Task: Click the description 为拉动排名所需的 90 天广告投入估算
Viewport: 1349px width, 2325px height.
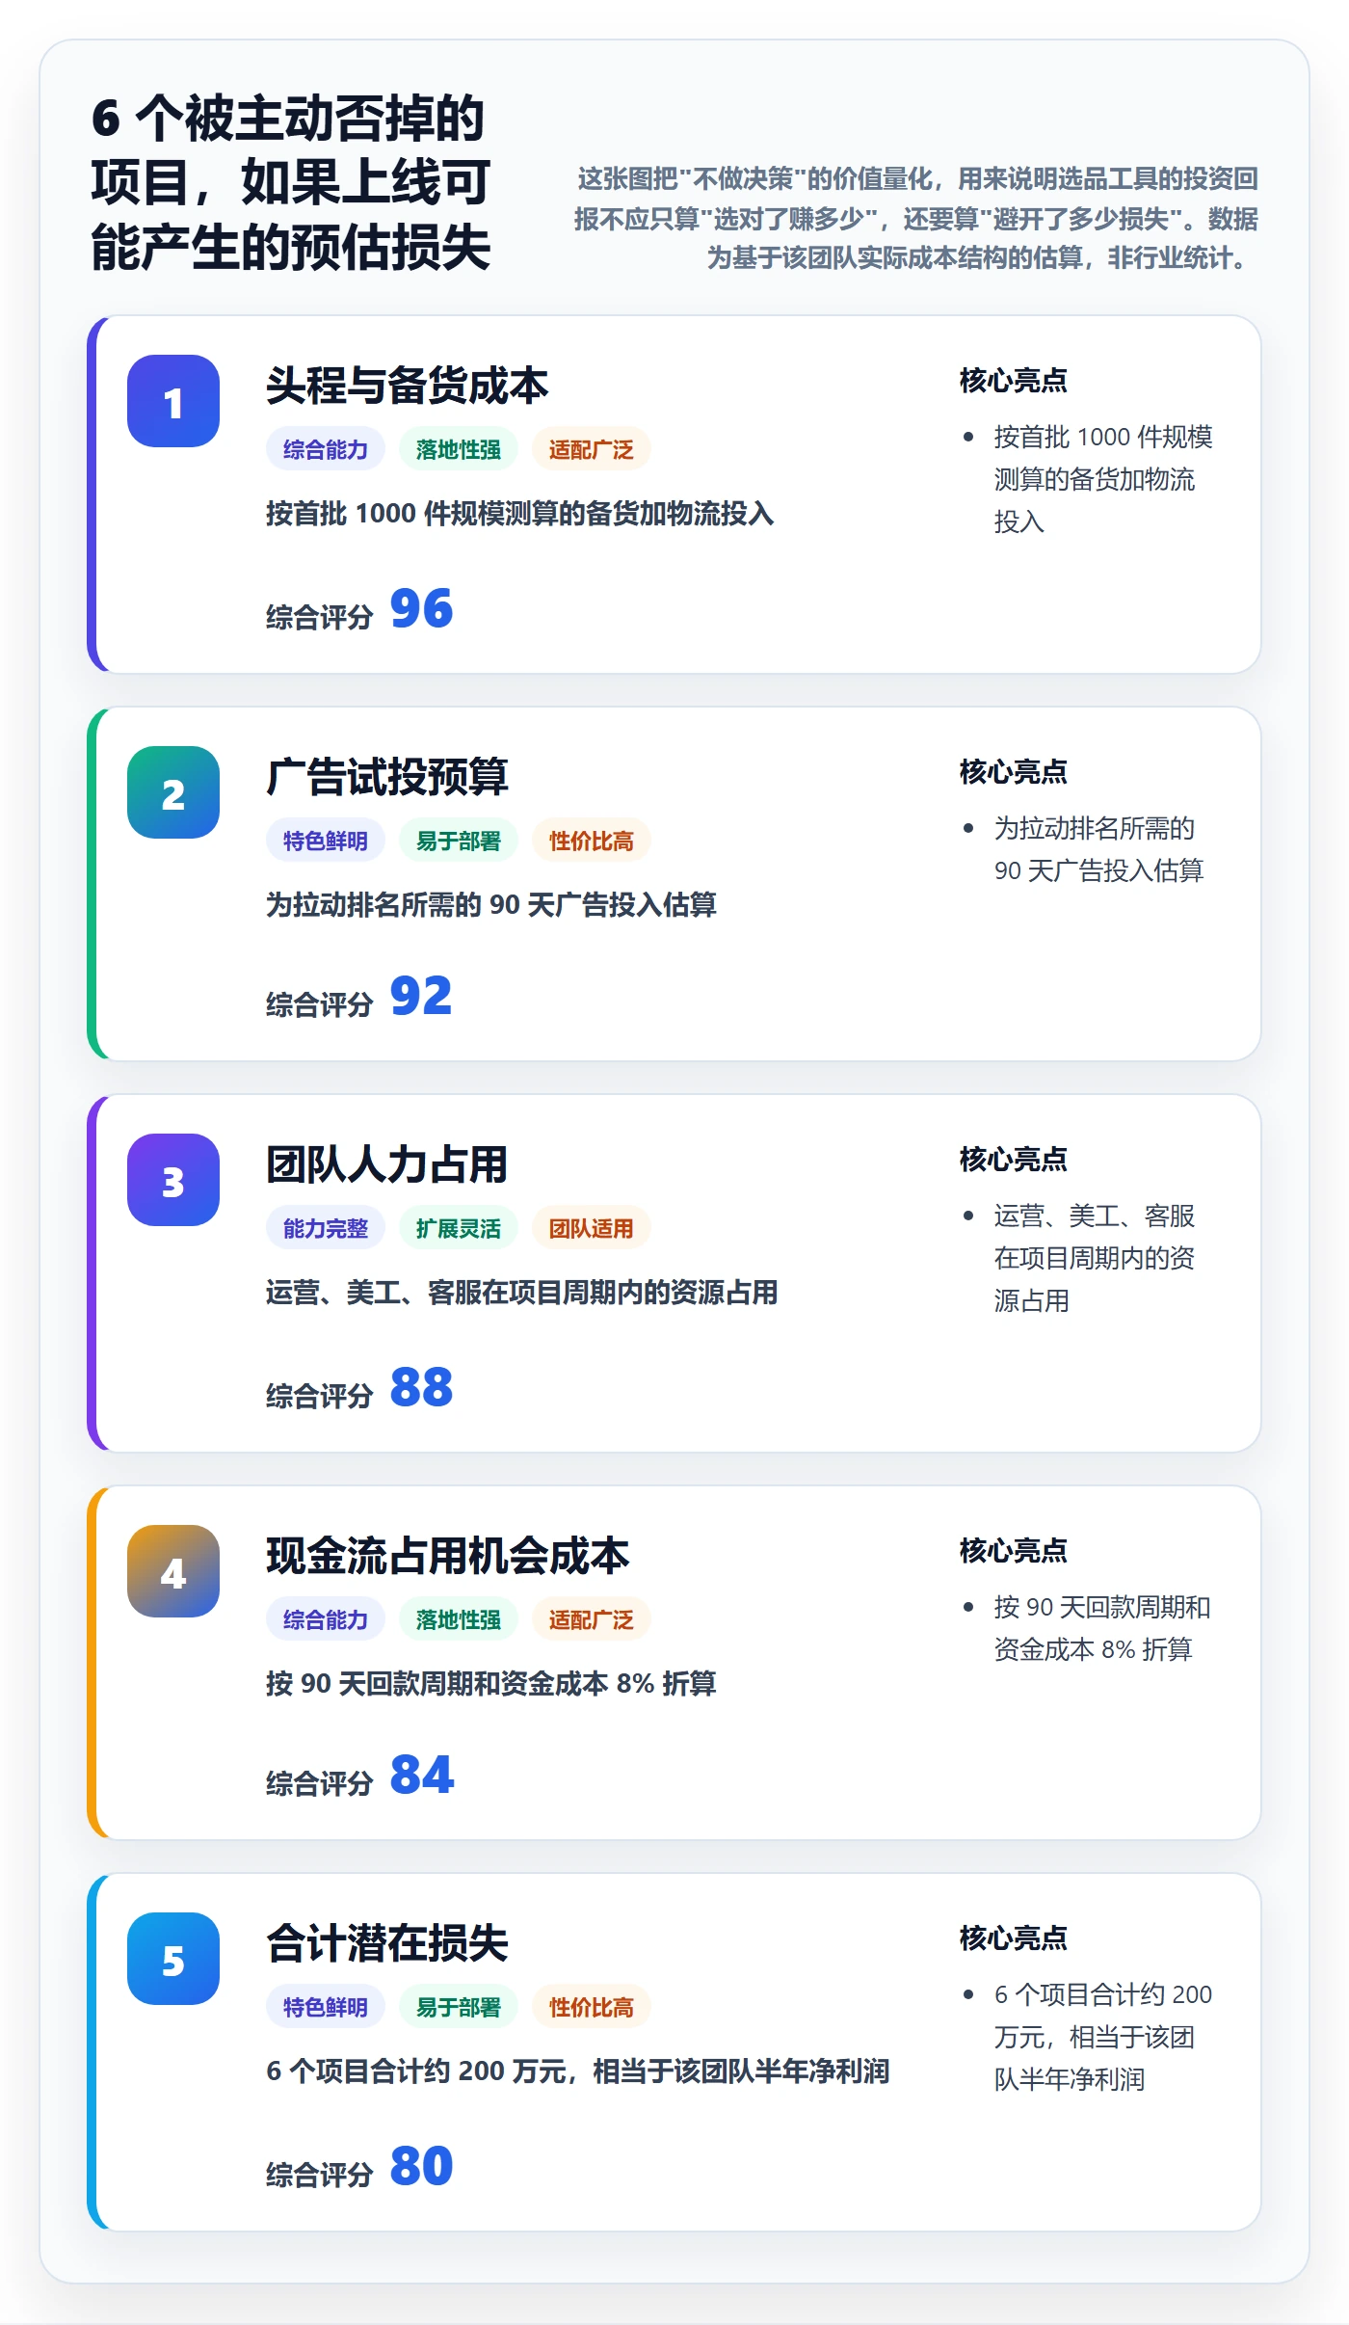Action: tap(491, 905)
